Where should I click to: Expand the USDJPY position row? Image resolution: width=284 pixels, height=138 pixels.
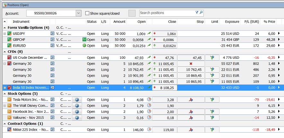(x=4, y=34)
